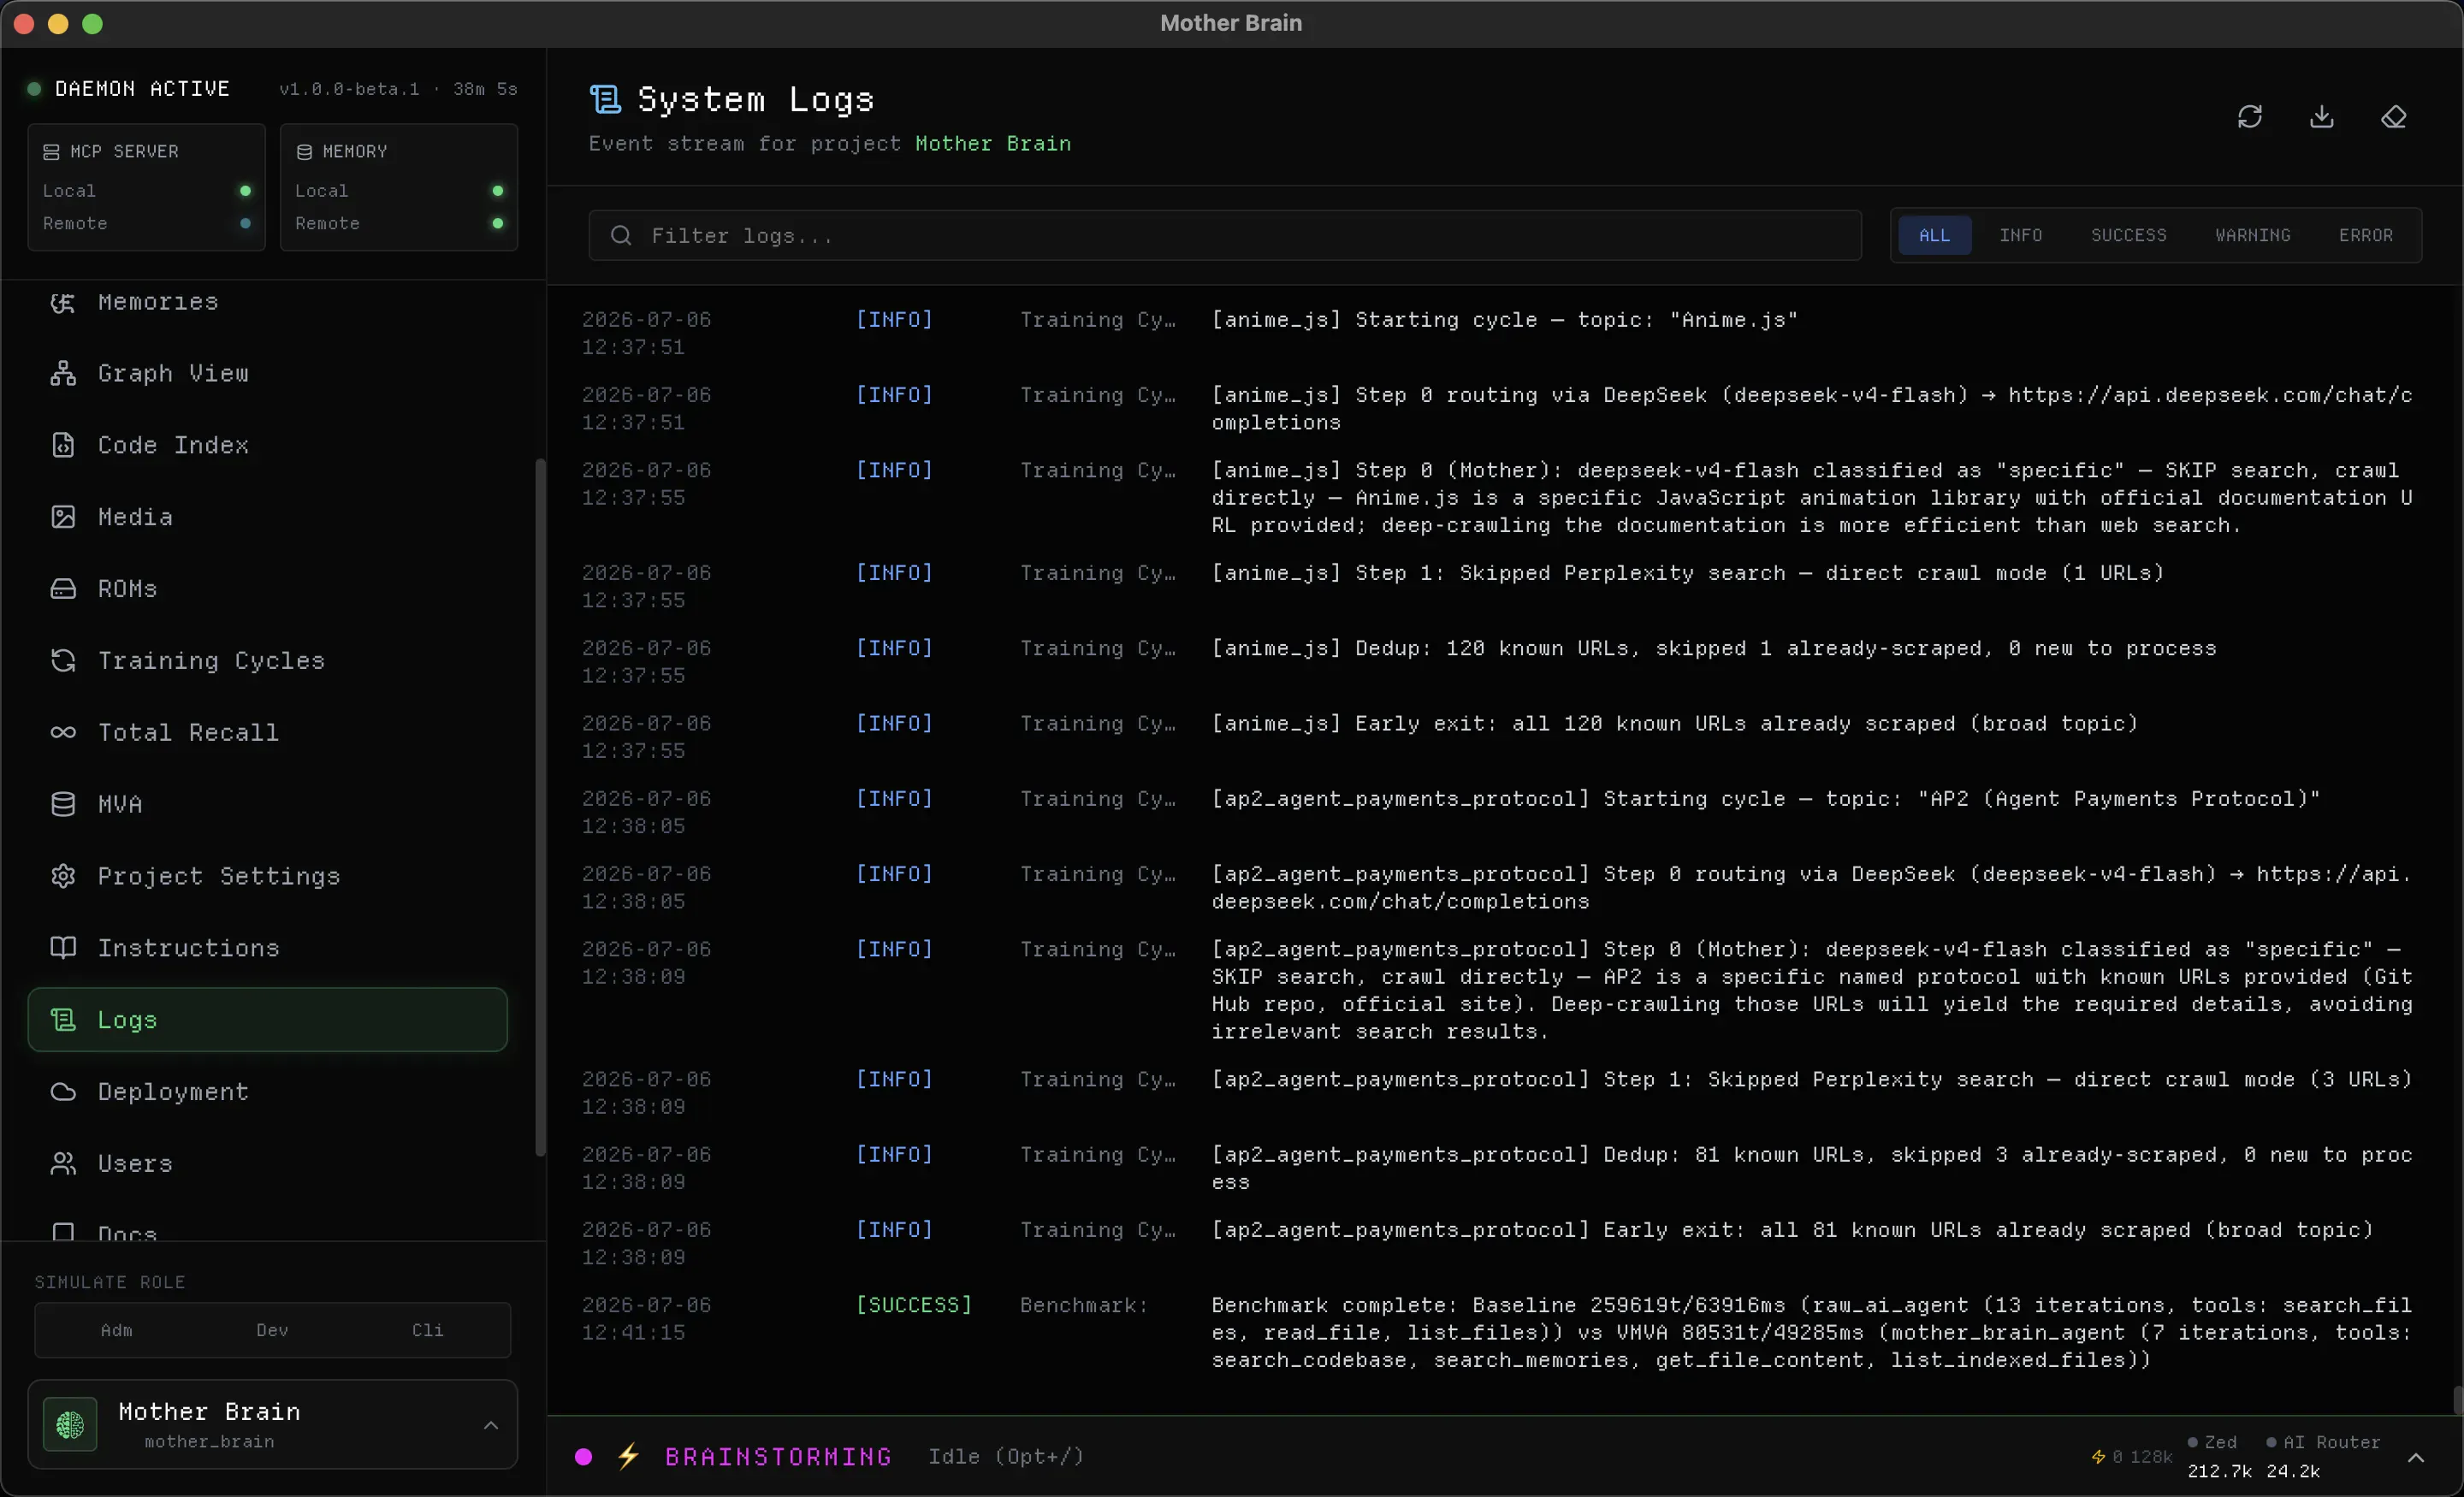Focus the Filter logs search field
2464x1497 pixels.
point(1224,235)
